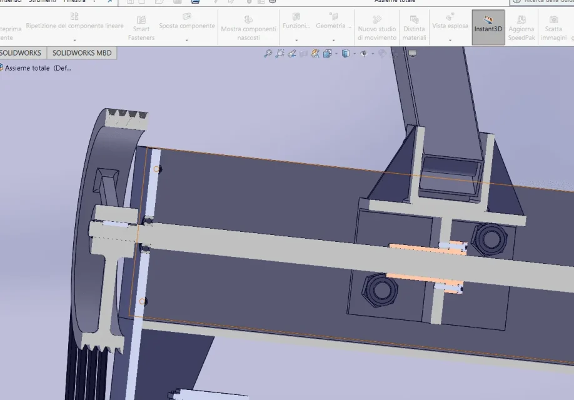Click the Hide/Show Items eye icon

point(363,54)
